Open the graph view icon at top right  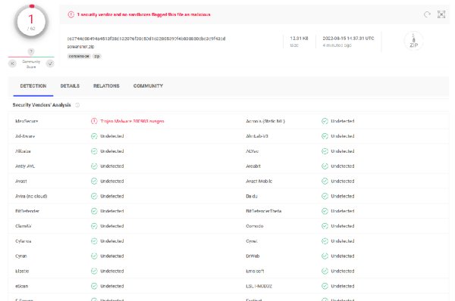point(441,14)
